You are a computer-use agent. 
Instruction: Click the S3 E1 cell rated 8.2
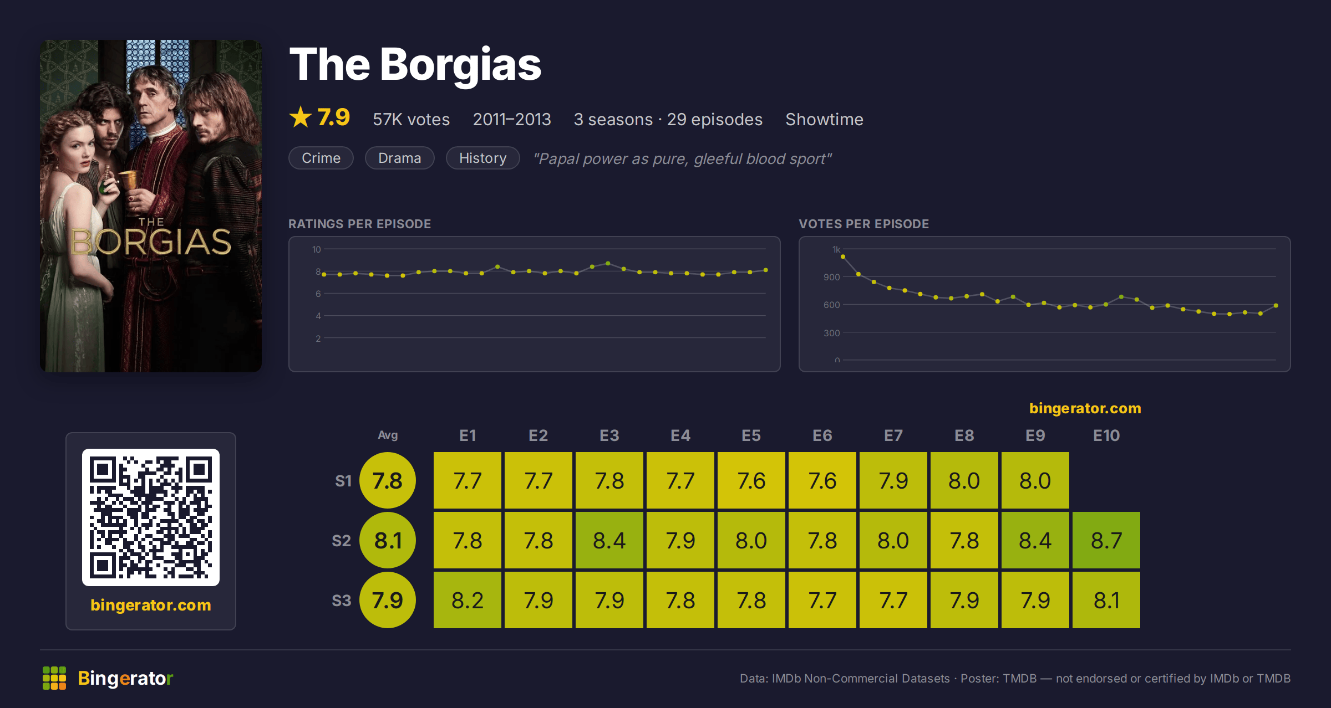468,600
